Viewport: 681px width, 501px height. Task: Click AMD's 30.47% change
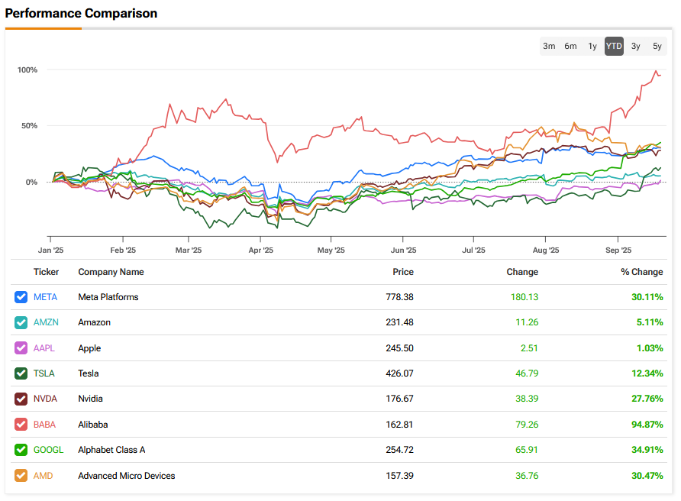(x=647, y=476)
